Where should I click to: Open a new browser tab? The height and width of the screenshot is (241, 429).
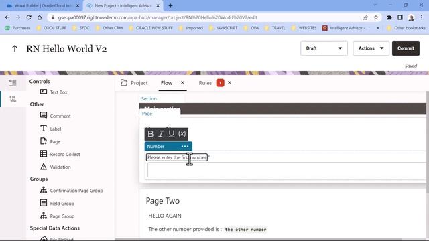tap(170, 6)
